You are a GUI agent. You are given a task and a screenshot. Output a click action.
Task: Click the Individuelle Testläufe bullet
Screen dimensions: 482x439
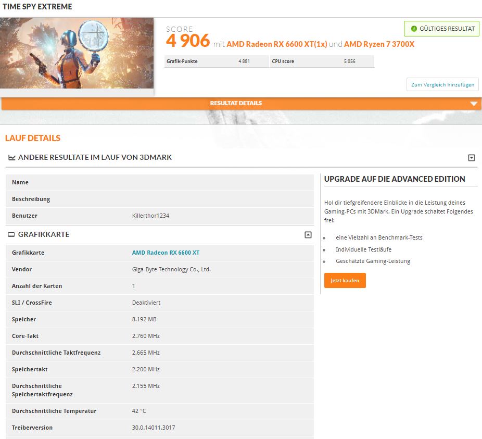click(364, 249)
